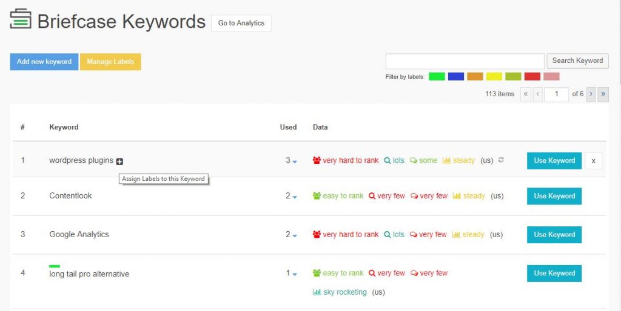Use Keyword for Contentlook

(554, 196)
